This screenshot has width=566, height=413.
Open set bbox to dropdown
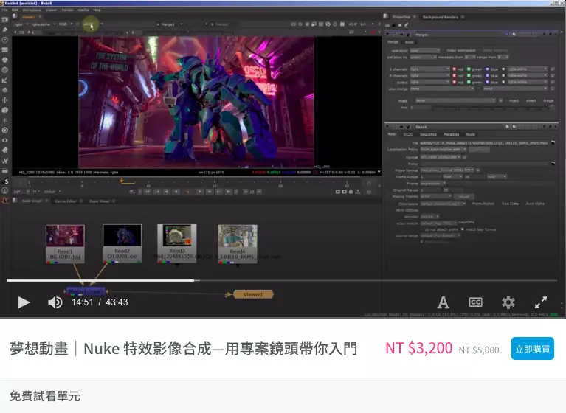(x=423, y=57)
